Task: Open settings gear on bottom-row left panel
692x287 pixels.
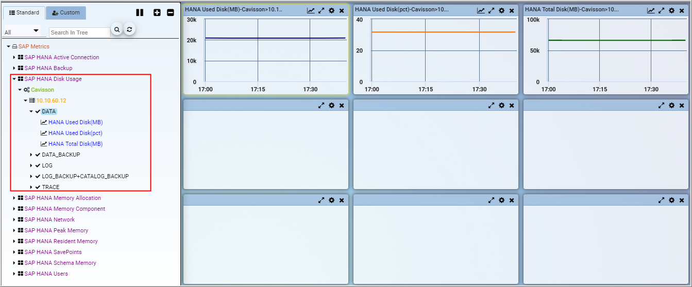Action: 332,200
